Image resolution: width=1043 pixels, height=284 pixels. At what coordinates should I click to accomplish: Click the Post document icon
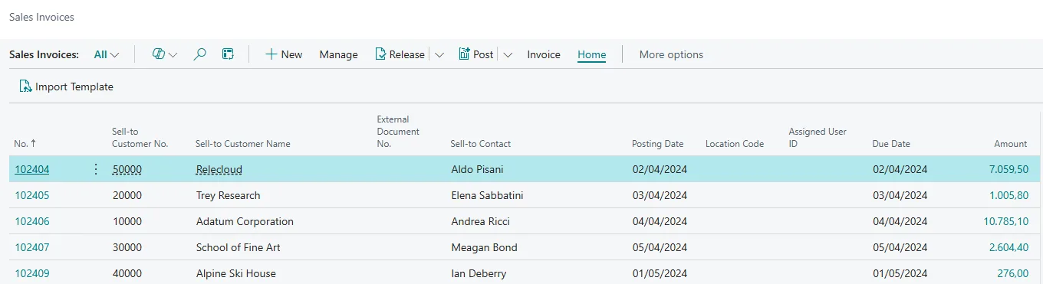click(464, 54)
